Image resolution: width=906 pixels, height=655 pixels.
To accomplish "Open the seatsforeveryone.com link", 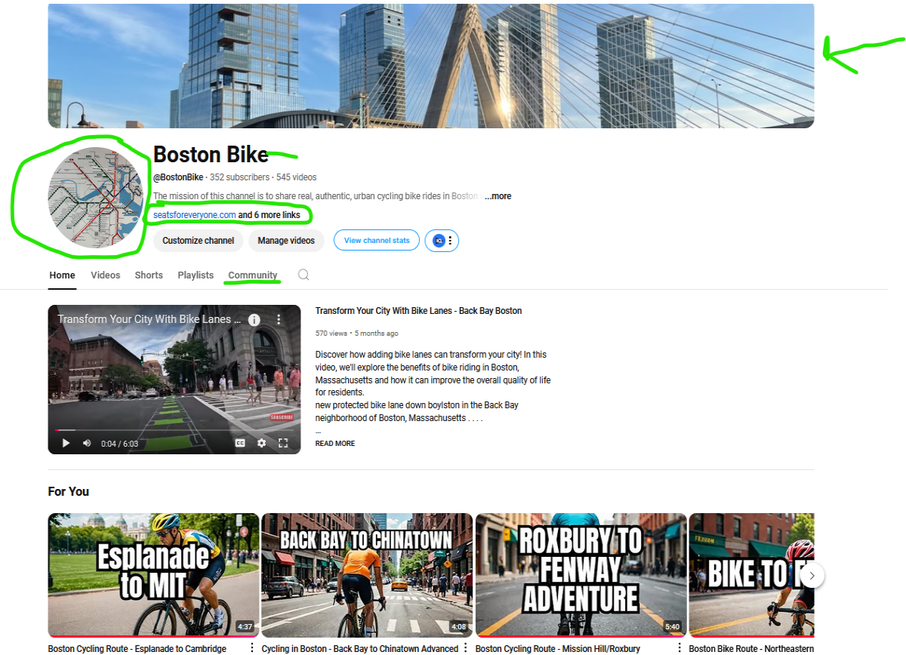I will tap(194, 215).
